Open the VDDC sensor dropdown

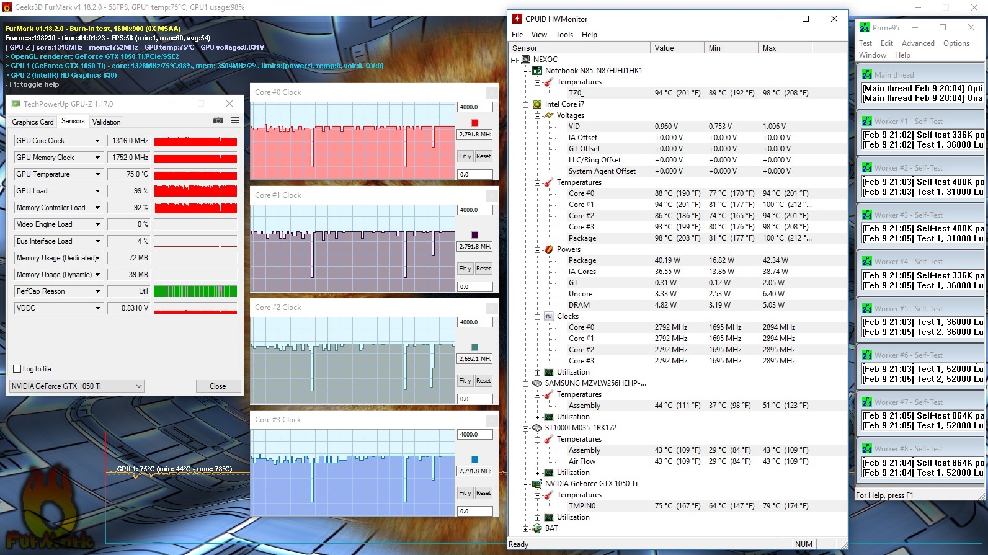(97, 308)
